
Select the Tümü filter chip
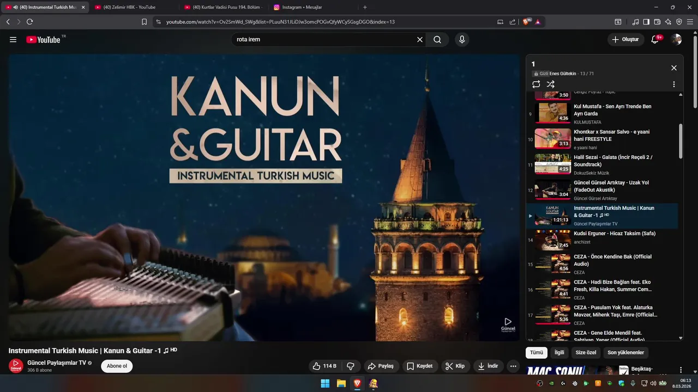[537, 353]
